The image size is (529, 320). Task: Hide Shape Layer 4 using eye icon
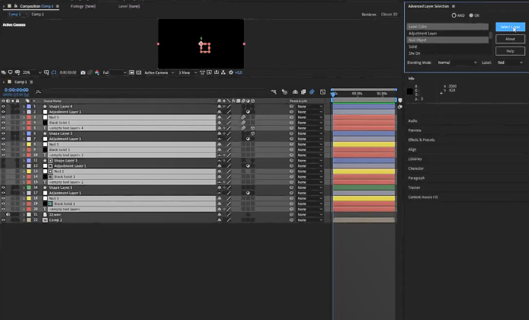[x=4, y=106]
